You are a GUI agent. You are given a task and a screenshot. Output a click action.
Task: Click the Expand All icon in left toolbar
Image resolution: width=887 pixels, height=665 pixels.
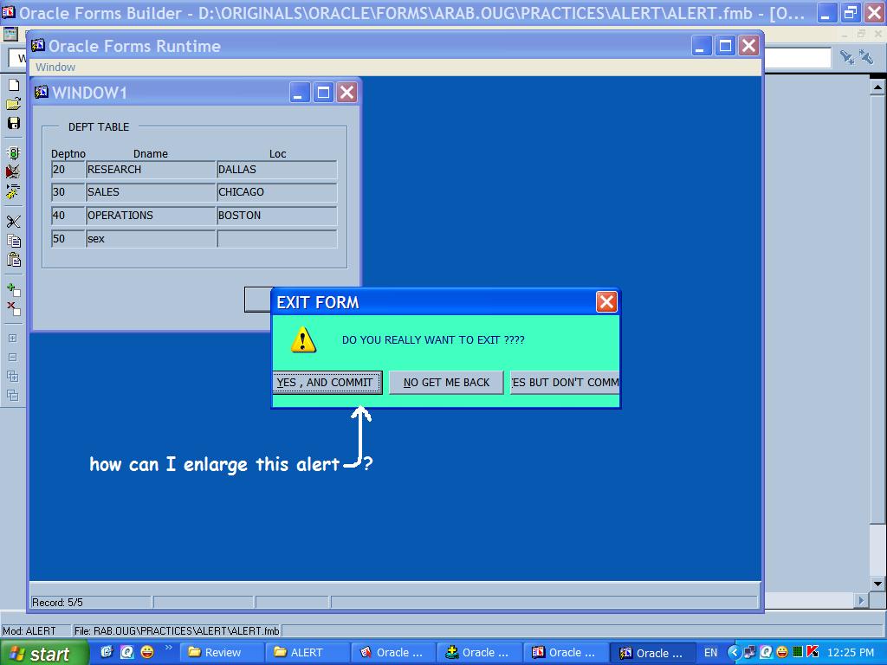point(13,377)
